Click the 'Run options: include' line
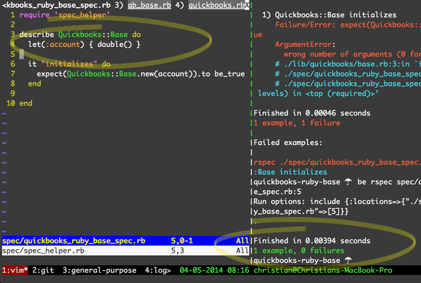This screenshot has height=283, width=421. (x=337, y=202)
